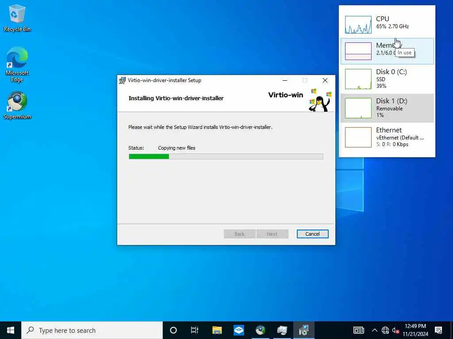Click the Disk 0 SSD 39% label
Image resolution: width=453 pixels, height=339 pixels.
click(381, 83)
